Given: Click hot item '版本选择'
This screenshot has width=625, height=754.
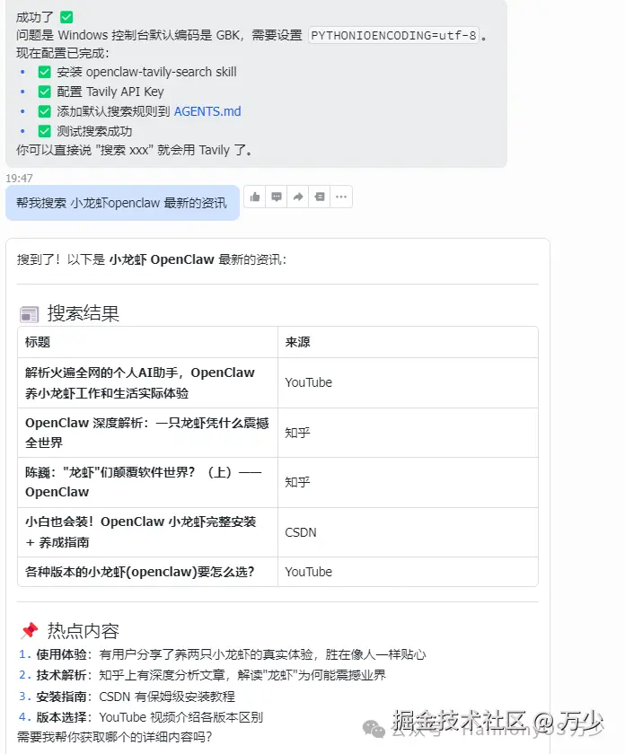Looking at the screenshot, I should [141, 717].
